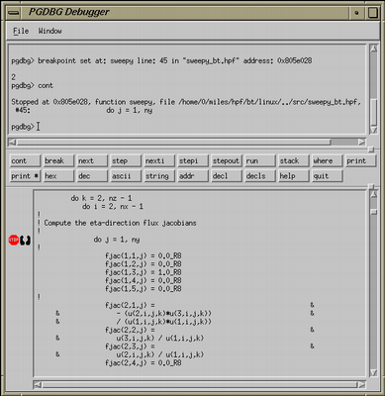
Task: Click command pane horizontal scrollbar thumb
Action: [x=173, y=142]
